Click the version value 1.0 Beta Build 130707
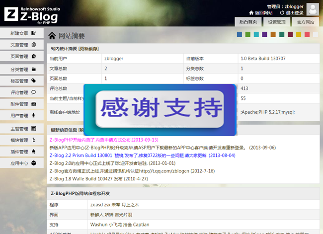This screenshot has width=323, height=234. click(263, 59)
